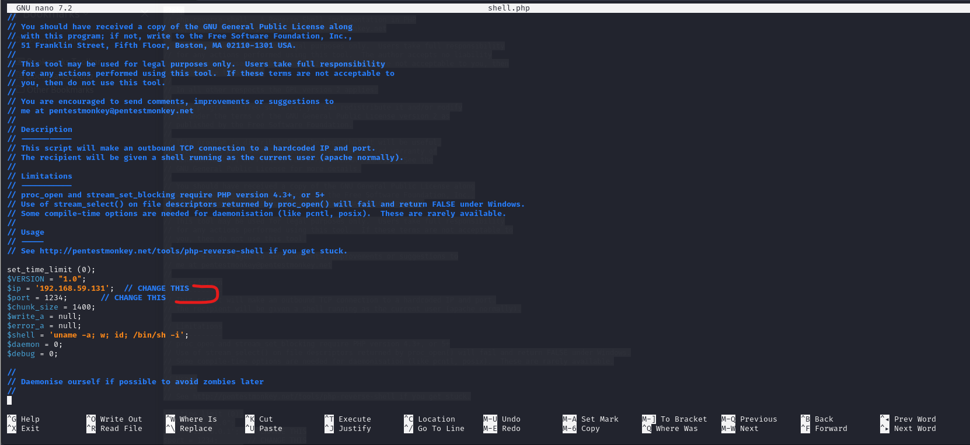970x445 pixels.
Task: Click the $error_a = null; line
Action: pyautogui.click(x=44, y=326)
